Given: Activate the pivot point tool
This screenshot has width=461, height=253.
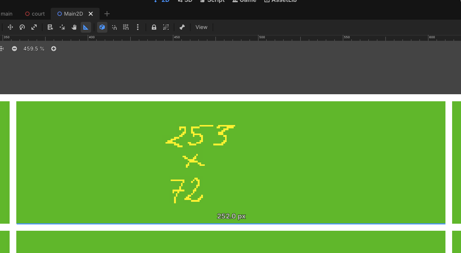Looking at the screenshot, I should pyautogui.click(x=62, y=27).
